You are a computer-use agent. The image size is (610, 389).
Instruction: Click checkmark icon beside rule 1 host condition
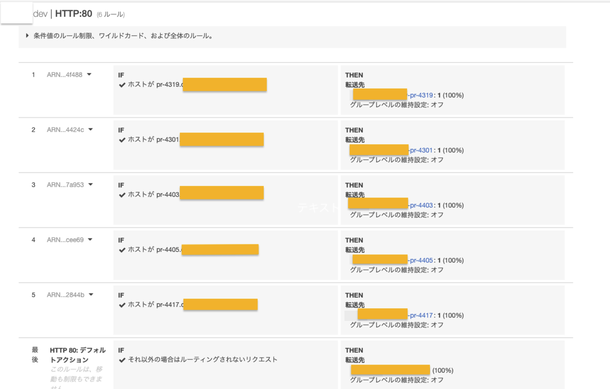[121, 85]
